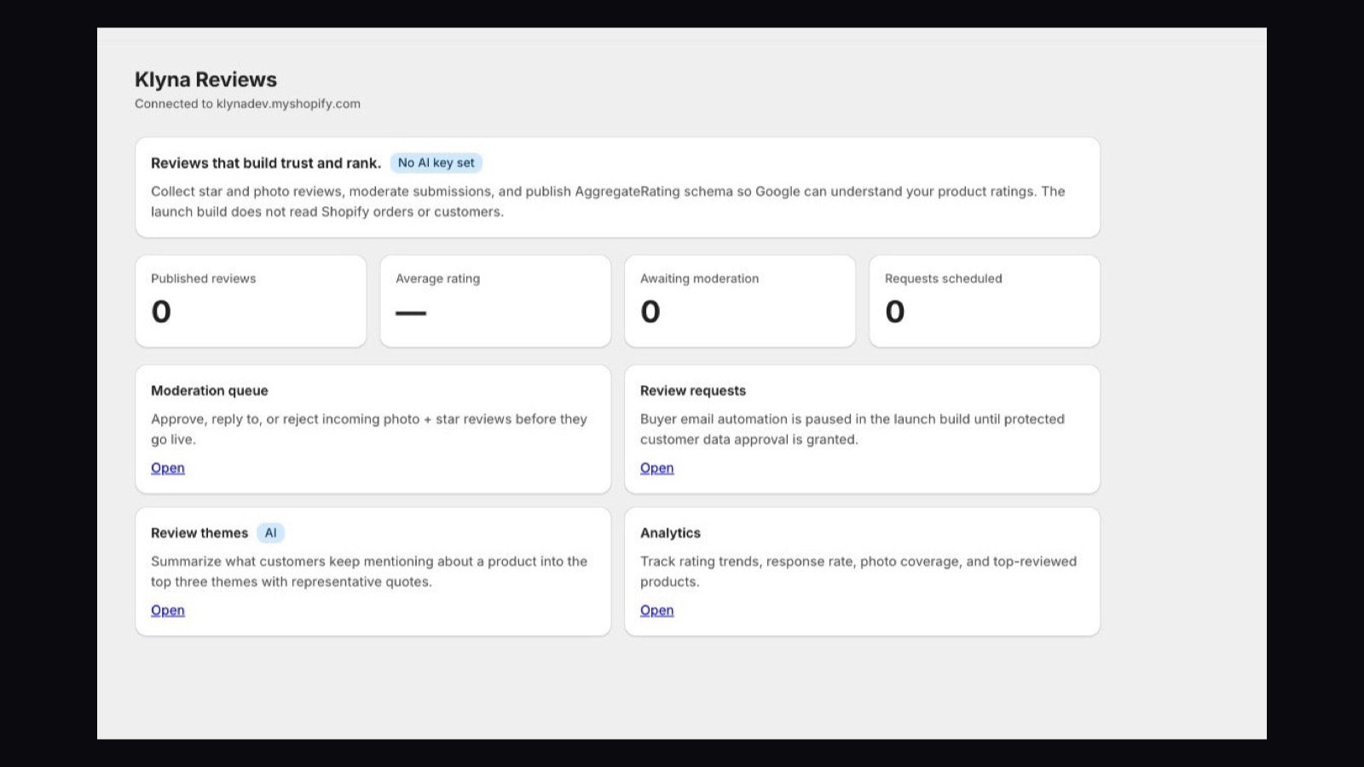Click 'Reviews that build trust and rank.' heading
Image resolution: width=1364 pixels, height=767 pixels.
click(x=266, y=163)
